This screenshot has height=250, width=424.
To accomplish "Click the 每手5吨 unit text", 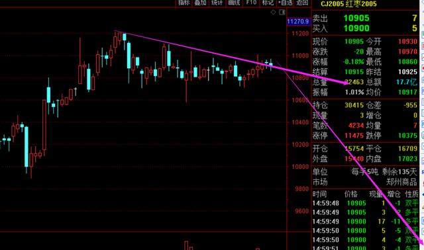I will click(x=365, y=172).
